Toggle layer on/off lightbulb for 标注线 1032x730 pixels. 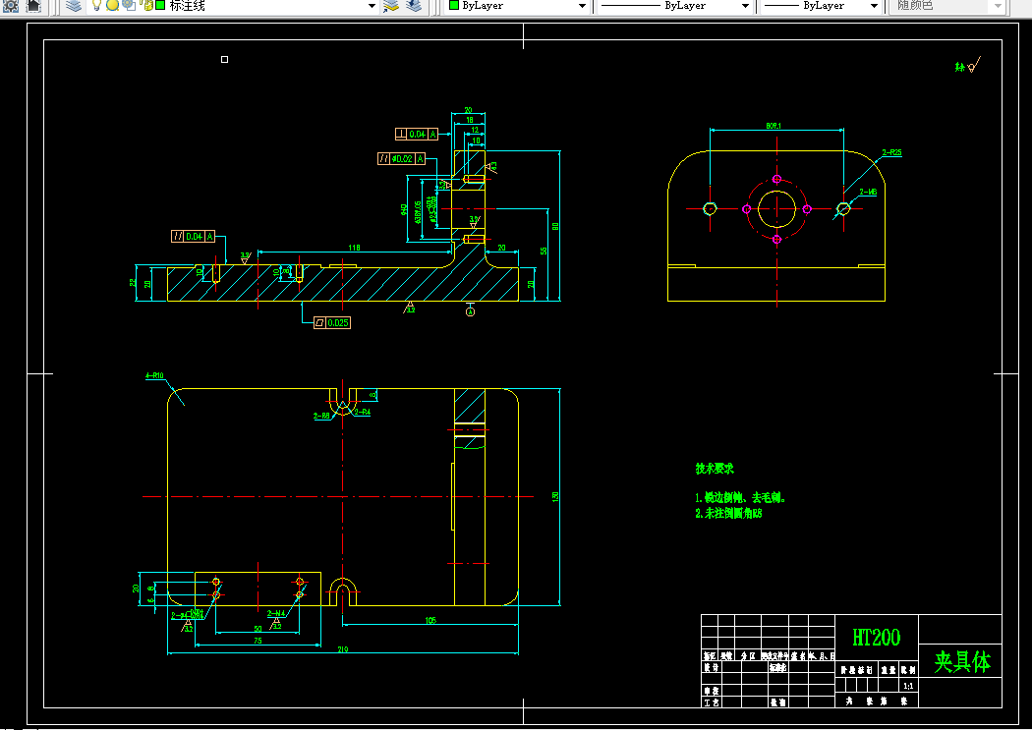96,6
